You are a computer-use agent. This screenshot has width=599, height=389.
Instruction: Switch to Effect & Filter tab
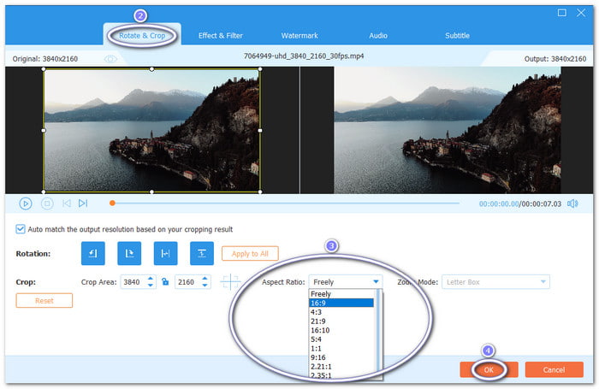coord(221,36)
